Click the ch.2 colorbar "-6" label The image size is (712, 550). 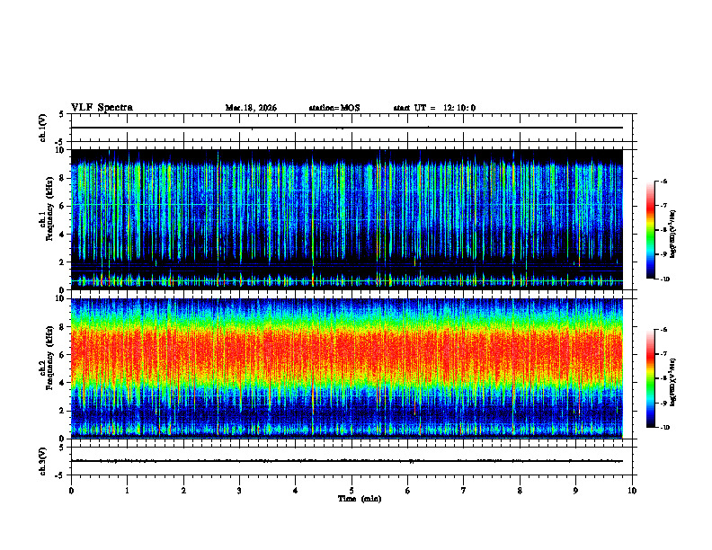(663, 330)
